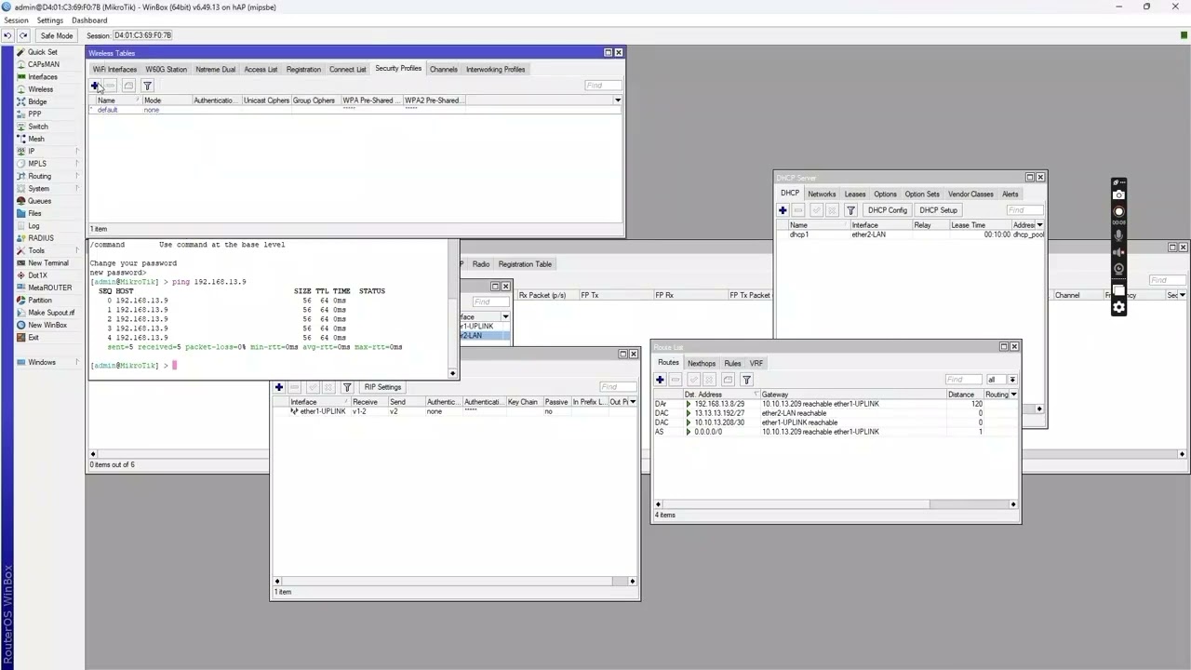This screenshot has height=670, width=1191.
Task: Select the 0.0.0.0/0 route row
Action: click(835, 432)
